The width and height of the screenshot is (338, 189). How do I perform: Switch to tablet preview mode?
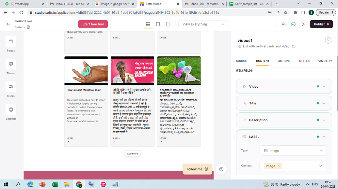tap(158, 24)
